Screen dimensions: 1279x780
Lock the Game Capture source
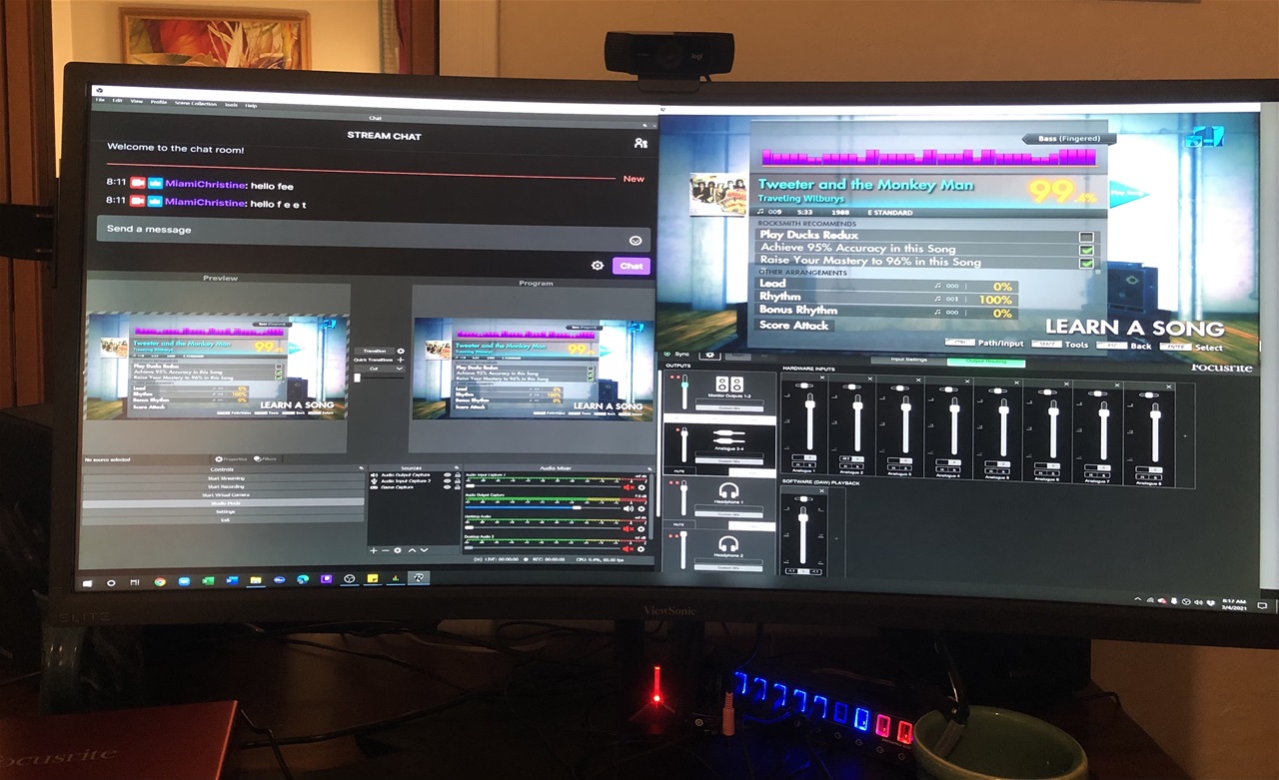point(458,487)
